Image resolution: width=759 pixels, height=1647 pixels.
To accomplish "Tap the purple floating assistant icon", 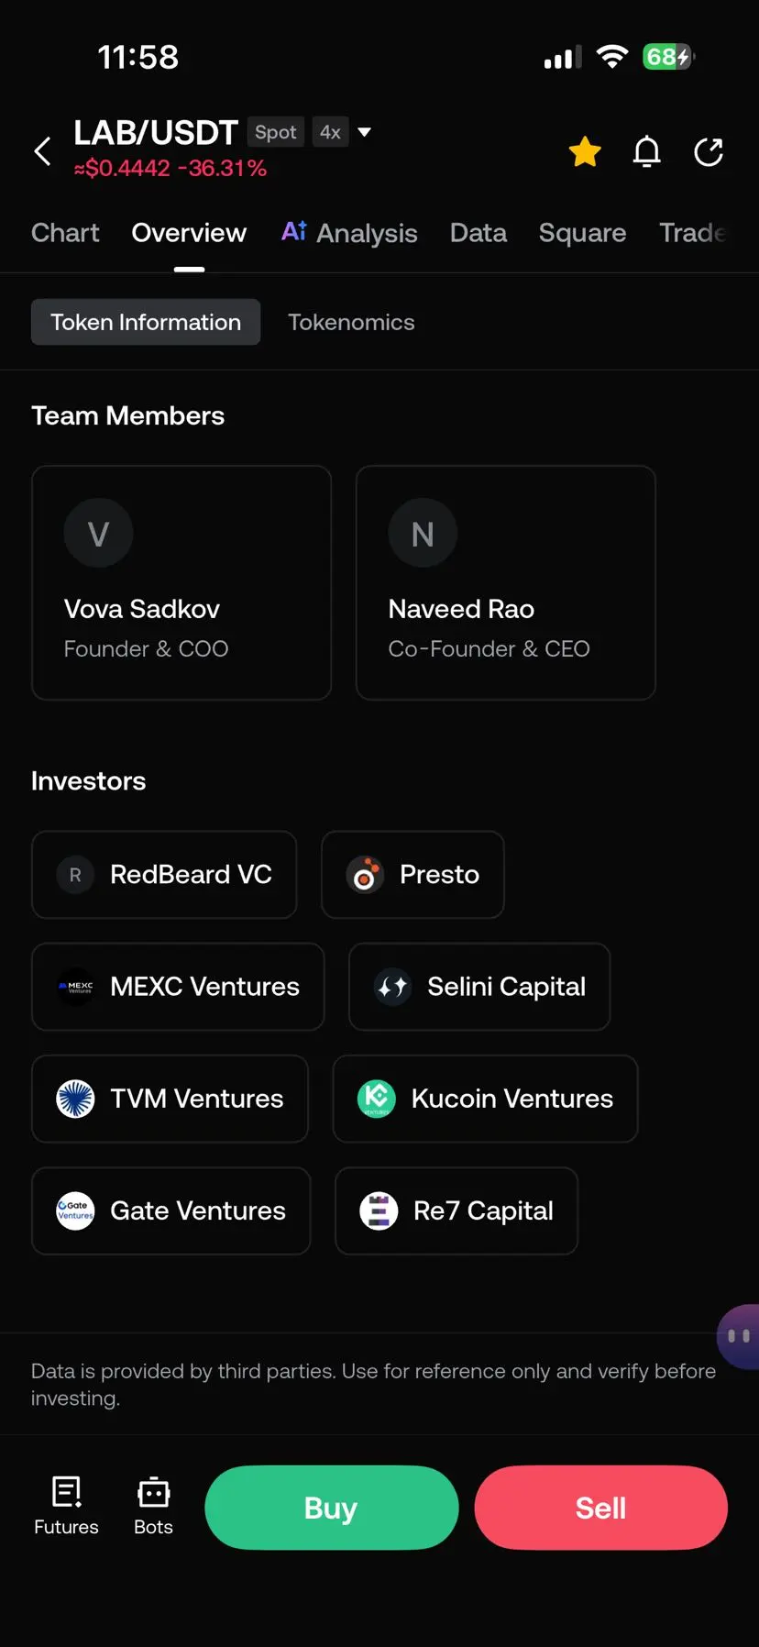I will (x=739, y=1336).
